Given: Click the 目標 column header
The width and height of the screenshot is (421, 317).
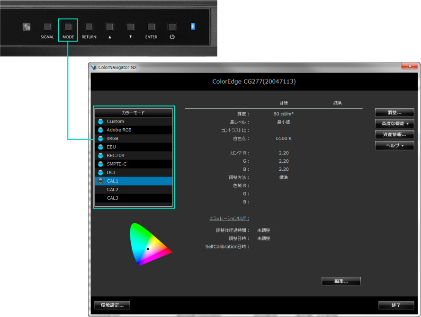Looking at the screenshot, I should [284, 103].
